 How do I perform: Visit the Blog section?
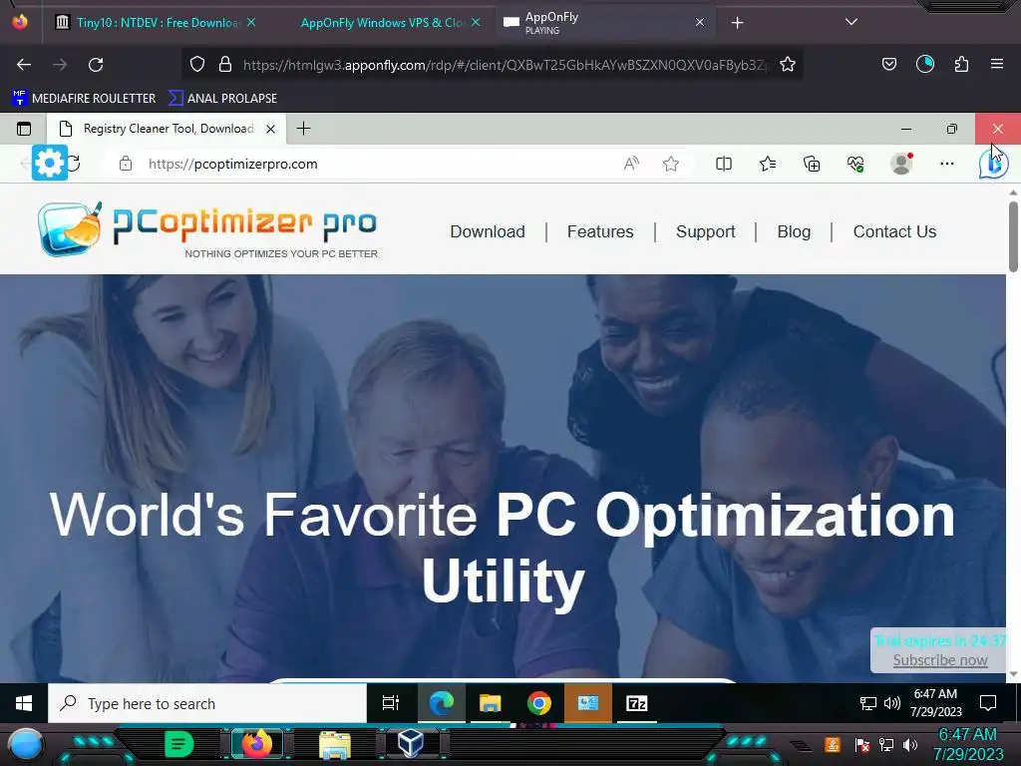click(794, 231)
